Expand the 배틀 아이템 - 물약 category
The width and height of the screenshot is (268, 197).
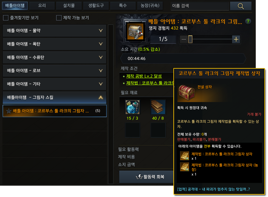click(55, 31)
